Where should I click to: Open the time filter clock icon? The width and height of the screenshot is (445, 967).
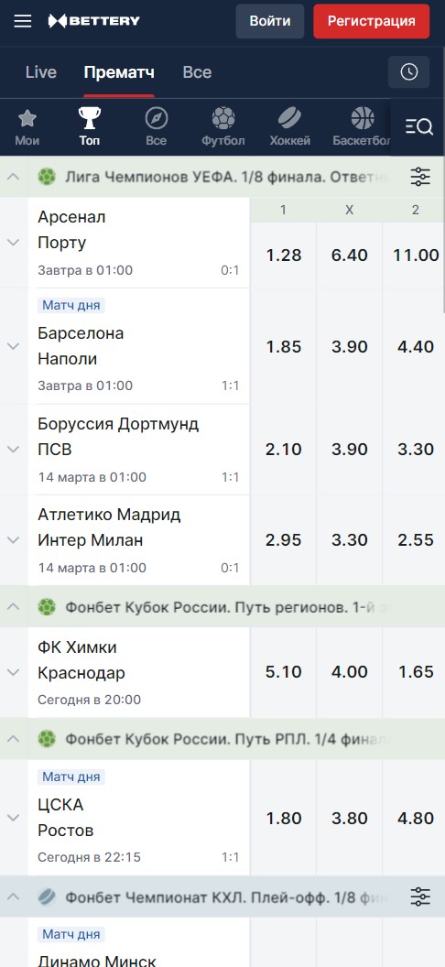pyautogui.click(x=409, y=72)
